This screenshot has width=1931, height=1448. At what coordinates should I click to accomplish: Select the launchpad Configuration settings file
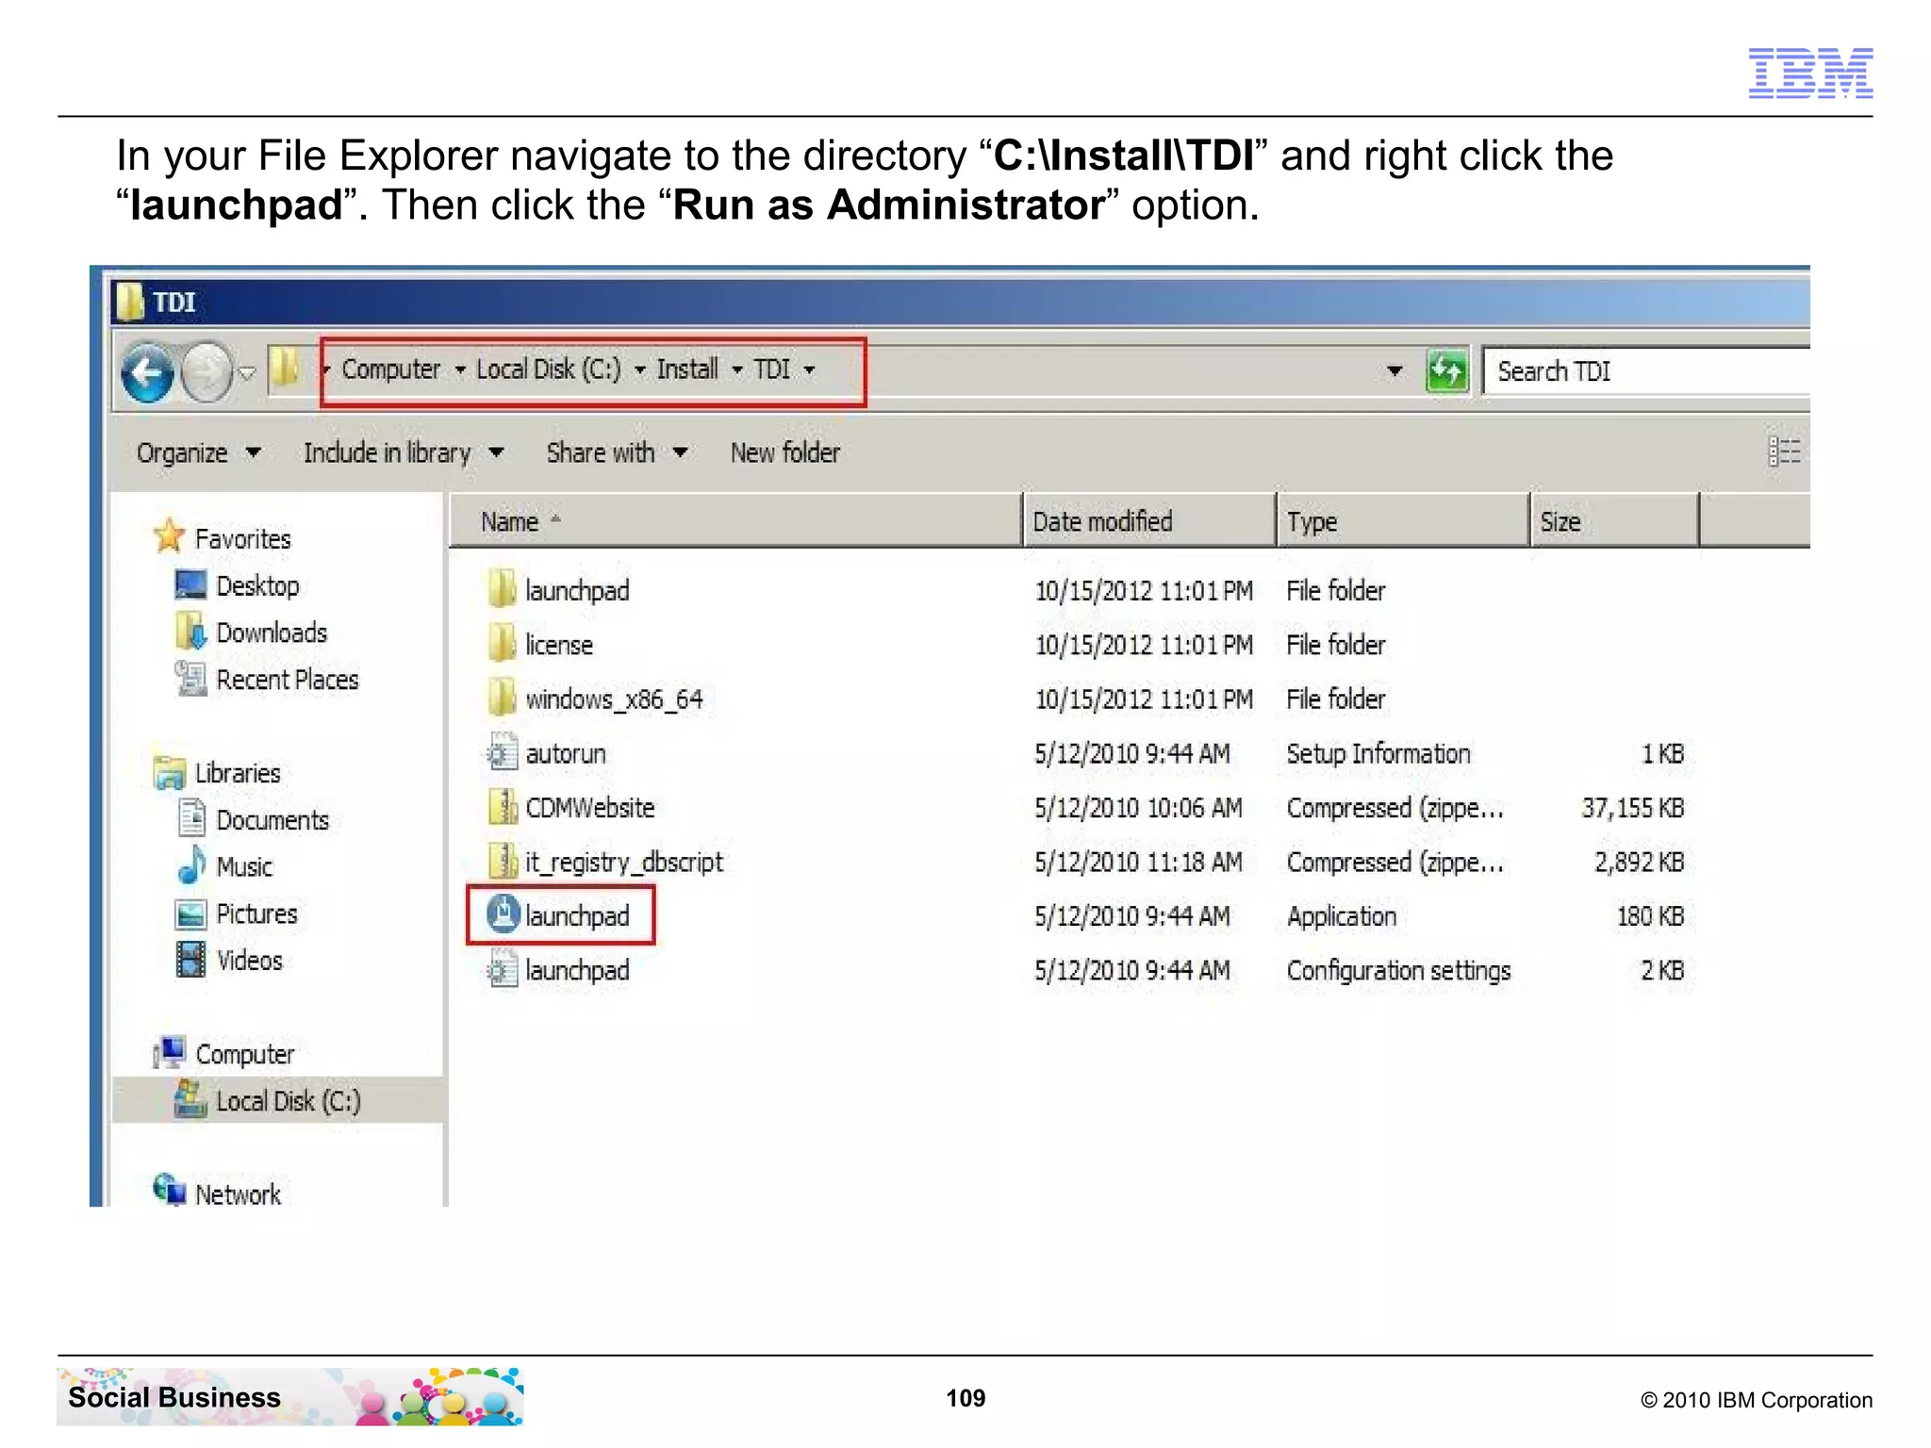click(577, 971)
